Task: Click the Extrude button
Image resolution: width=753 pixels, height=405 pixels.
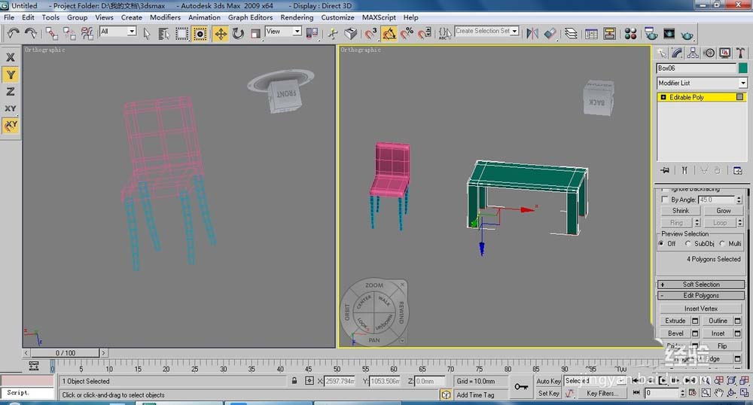Action: tap(675, 321)
